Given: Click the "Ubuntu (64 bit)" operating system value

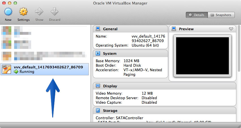Looking at the screenshot, I should tap(145, 45).
